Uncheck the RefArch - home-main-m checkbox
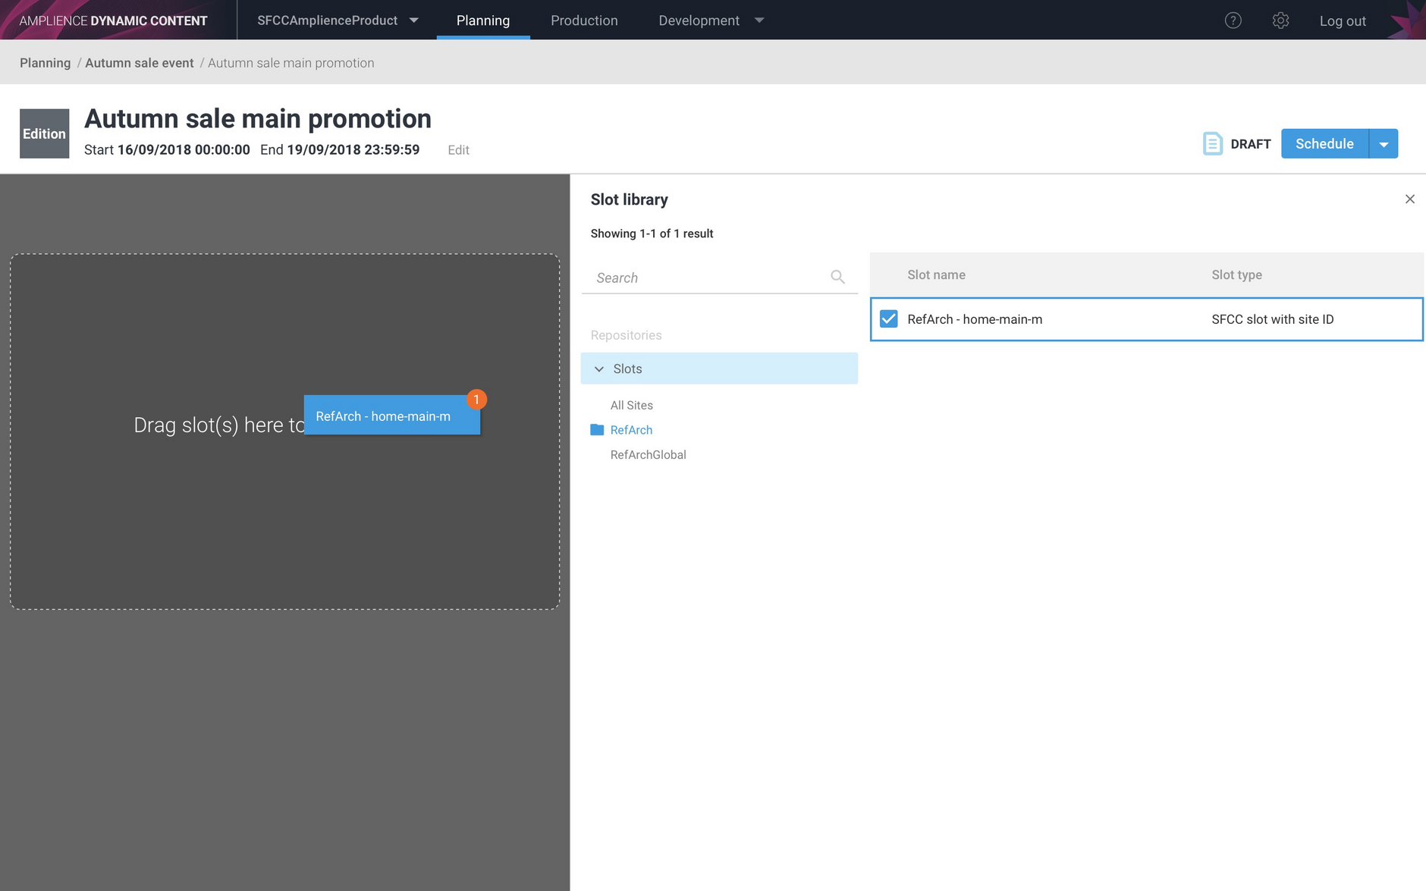Screen dimensions: 1426x891 888,319
